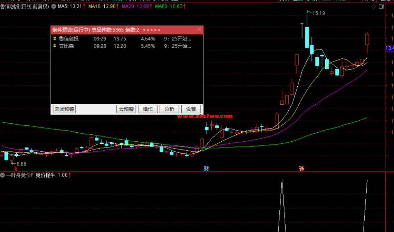Click the red $ marker under 8.66 low

(15, 169)
